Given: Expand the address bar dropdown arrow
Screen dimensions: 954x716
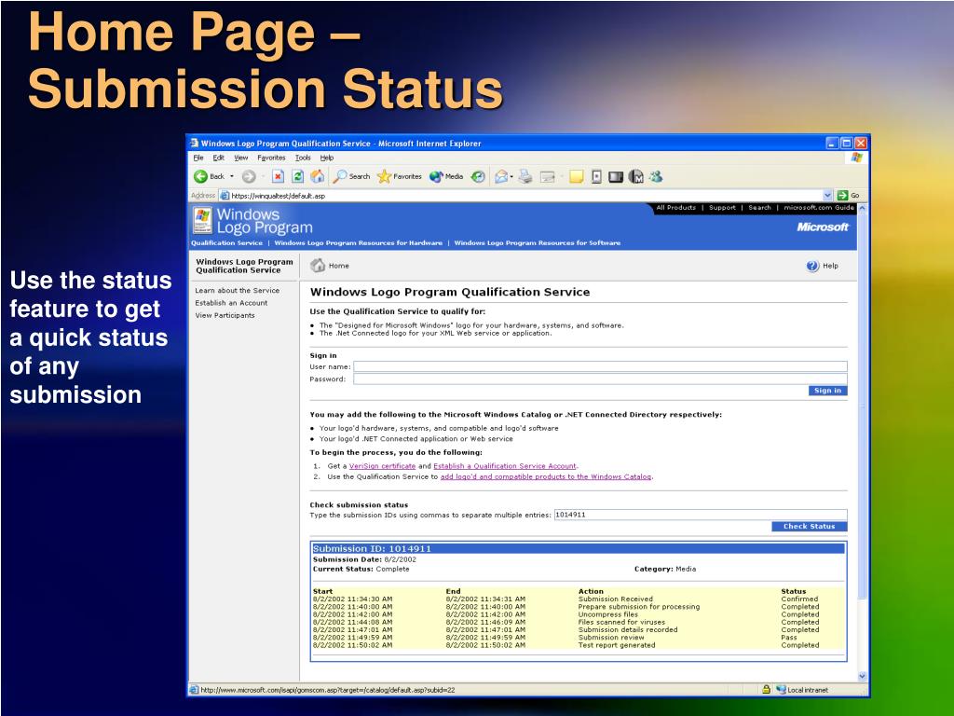Looking at the screenshot, I should (827, 196).
